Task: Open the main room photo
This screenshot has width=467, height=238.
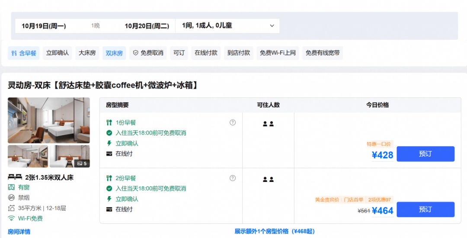Action: pos(49,120)
